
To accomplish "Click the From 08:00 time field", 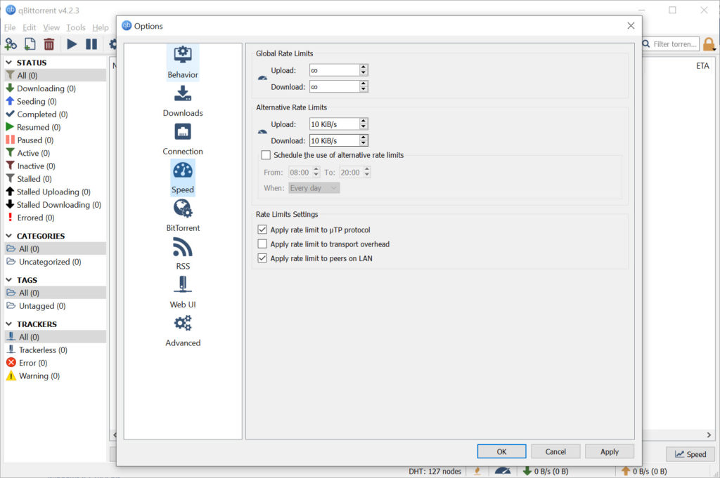I will point(300,172).
